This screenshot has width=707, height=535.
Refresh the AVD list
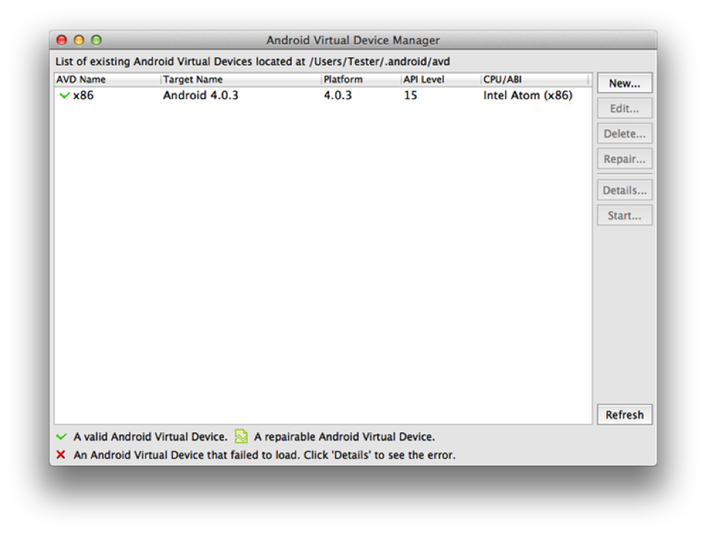(624, 415)
